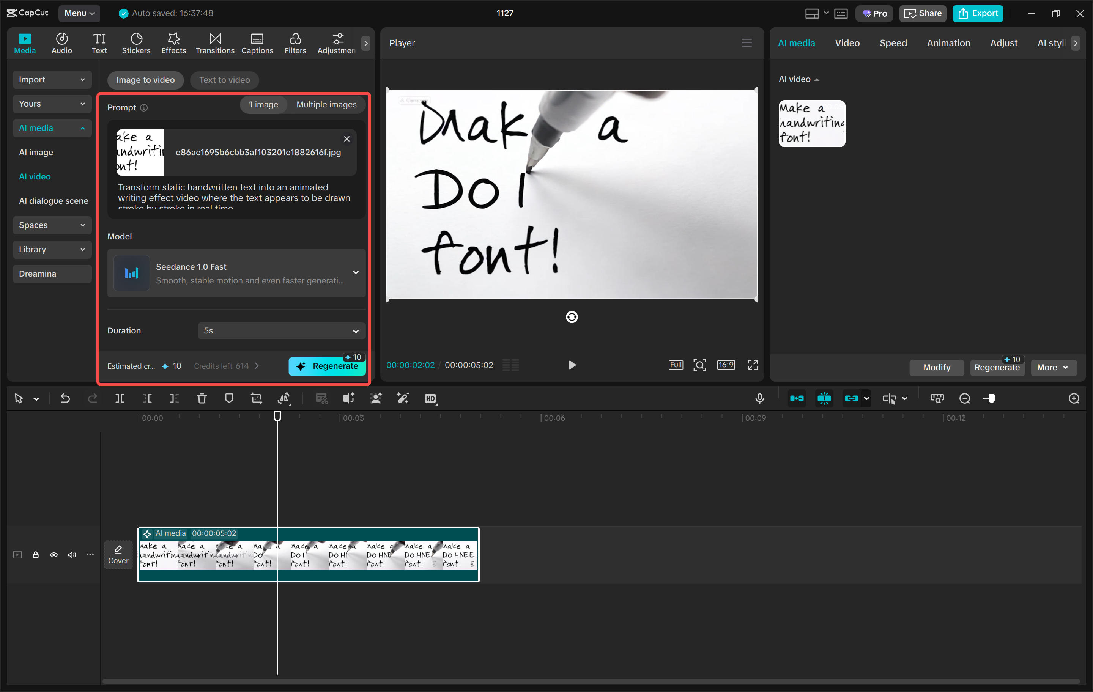Collapse the AI media sidebar section
This screenshot has height=692, width=1093.
(52, 128)
